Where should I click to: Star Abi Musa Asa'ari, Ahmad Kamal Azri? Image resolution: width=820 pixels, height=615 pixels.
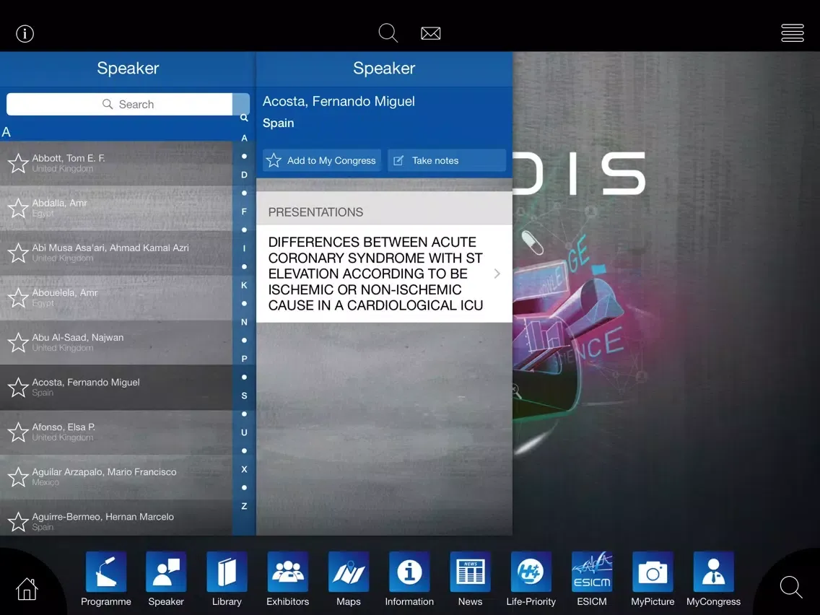pyautogui.click(x=18, y=253)
